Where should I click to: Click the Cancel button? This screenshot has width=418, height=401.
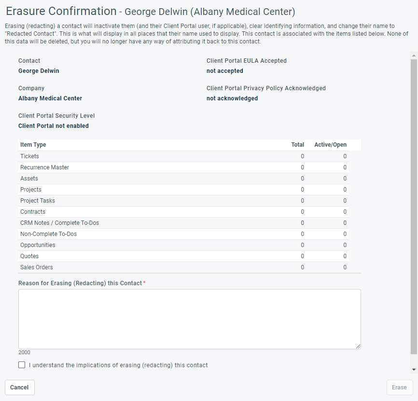pyautogui.click(x=19, y=387)
